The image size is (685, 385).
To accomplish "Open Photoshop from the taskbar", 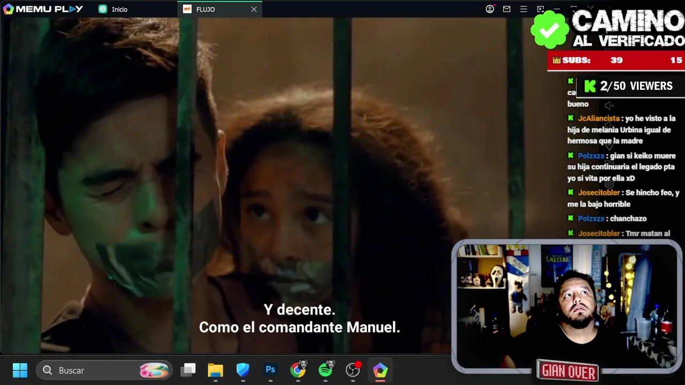I will tap(270, 369).
